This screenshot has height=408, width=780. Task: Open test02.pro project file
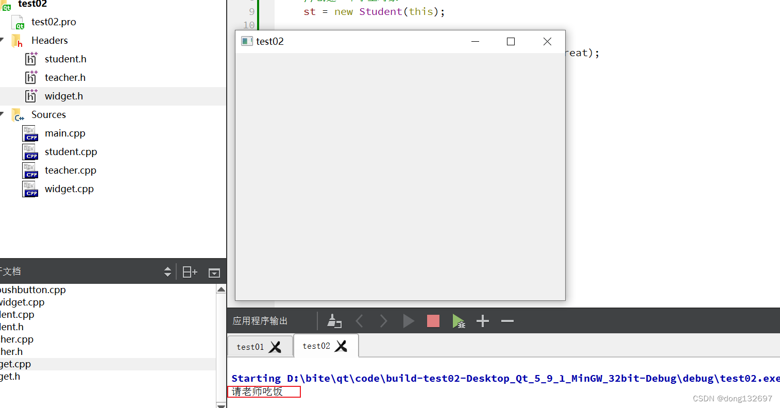tap(54, 22)
